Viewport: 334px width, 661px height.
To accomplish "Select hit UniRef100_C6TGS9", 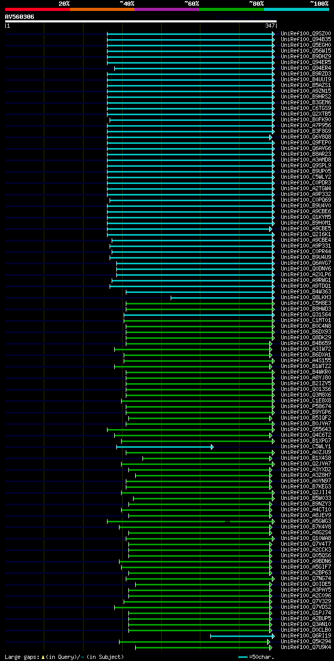I will tap(306, 108).
